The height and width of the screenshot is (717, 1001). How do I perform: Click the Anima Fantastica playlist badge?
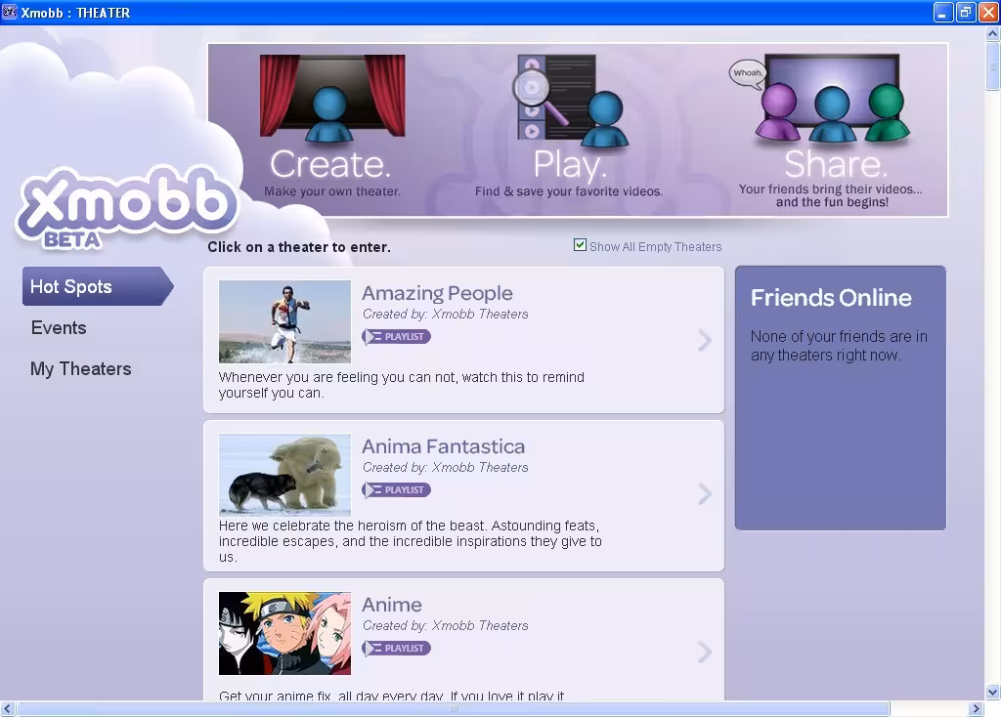click(x=396, y=490)
